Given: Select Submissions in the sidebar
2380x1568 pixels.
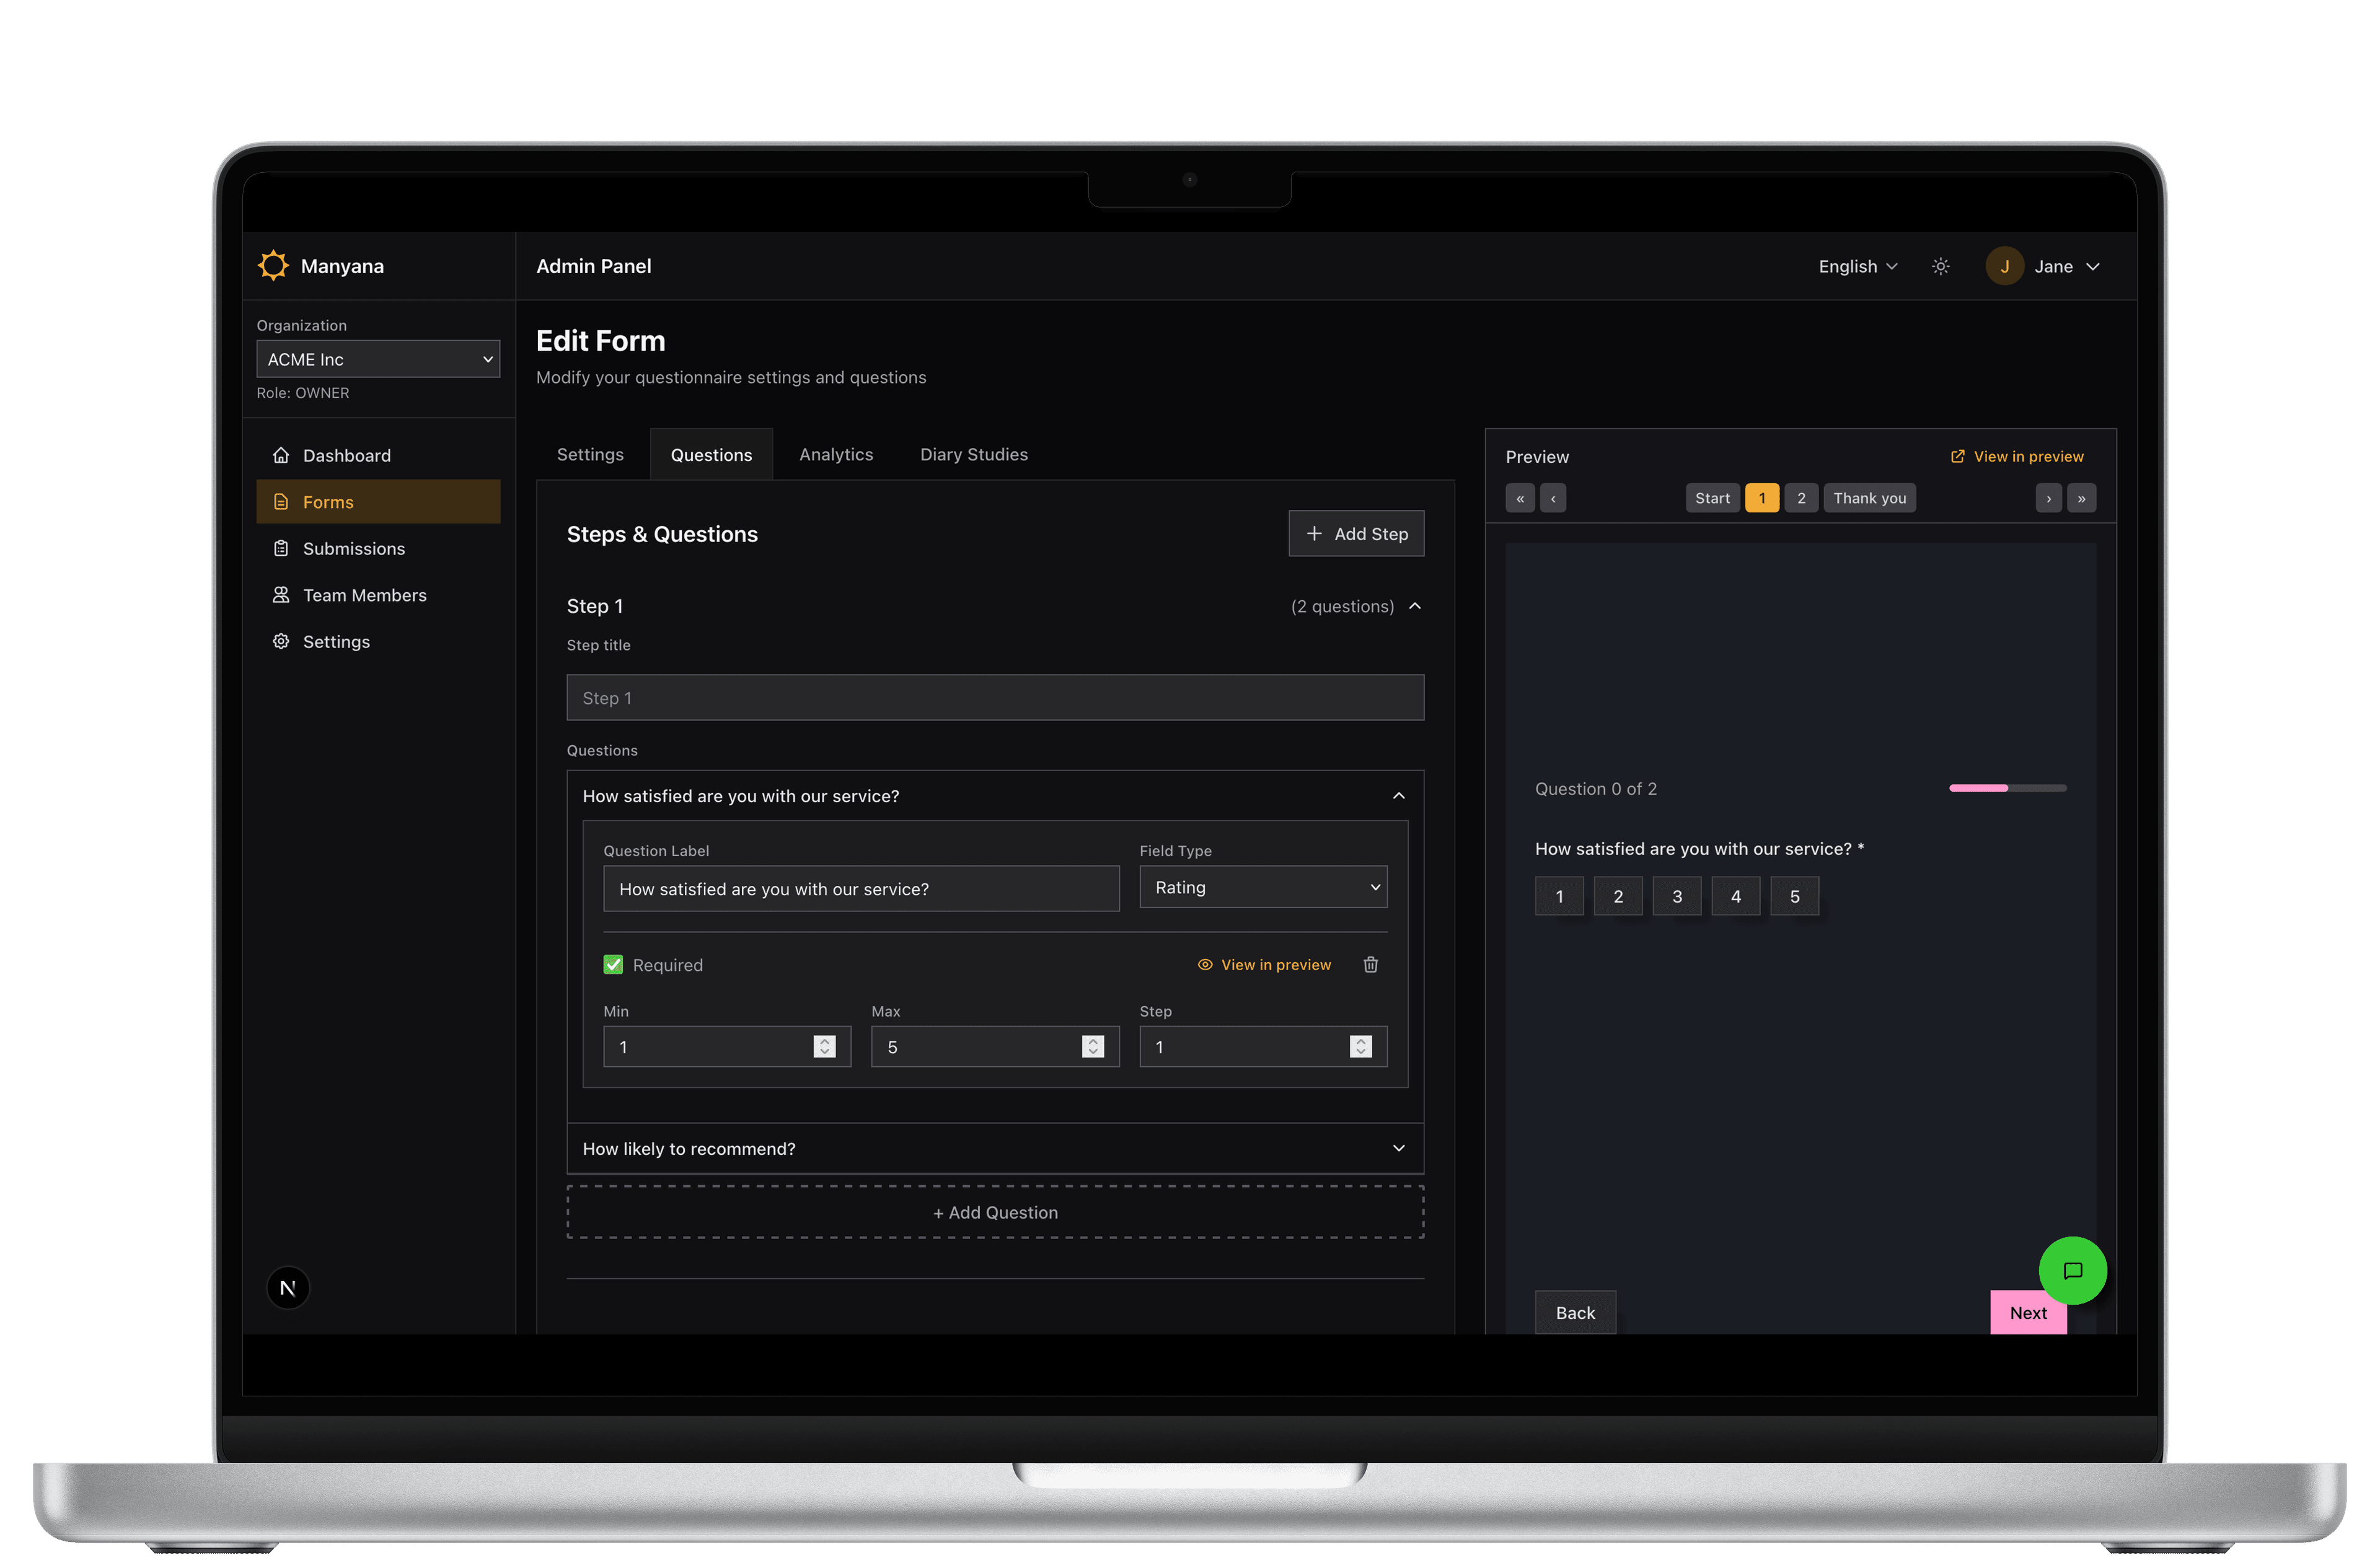Looking at the screenshot, I should pos(353,548).
